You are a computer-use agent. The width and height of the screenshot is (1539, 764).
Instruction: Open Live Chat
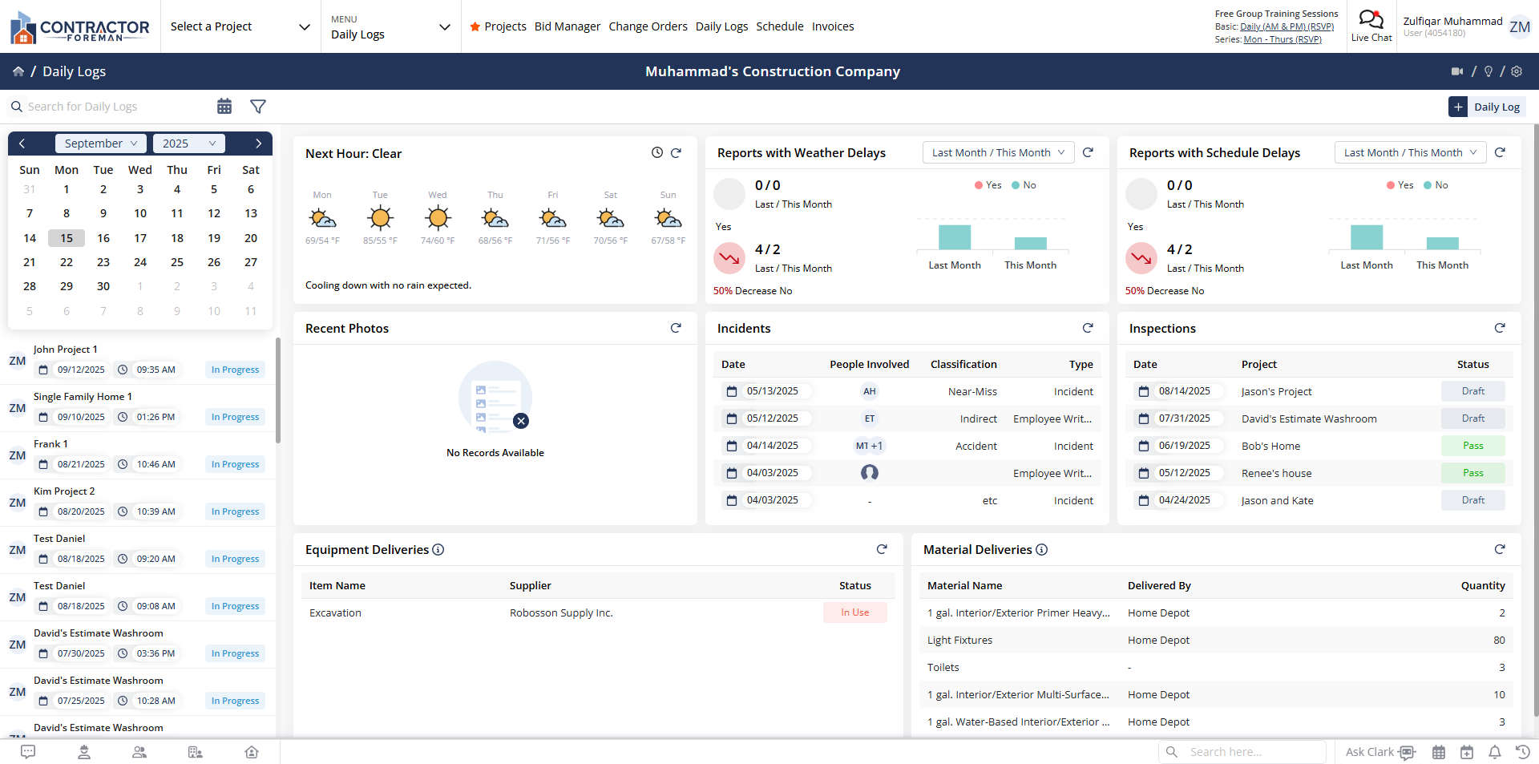tap(1371, 26)
